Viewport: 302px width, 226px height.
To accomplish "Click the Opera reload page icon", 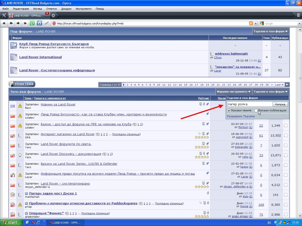I will click(32, 23).
